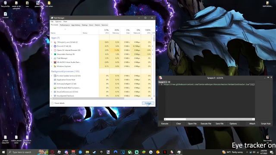This screenshot has height=155, width=276.
Task: Open the View menu in Task Manager
Action: [65, 22]
